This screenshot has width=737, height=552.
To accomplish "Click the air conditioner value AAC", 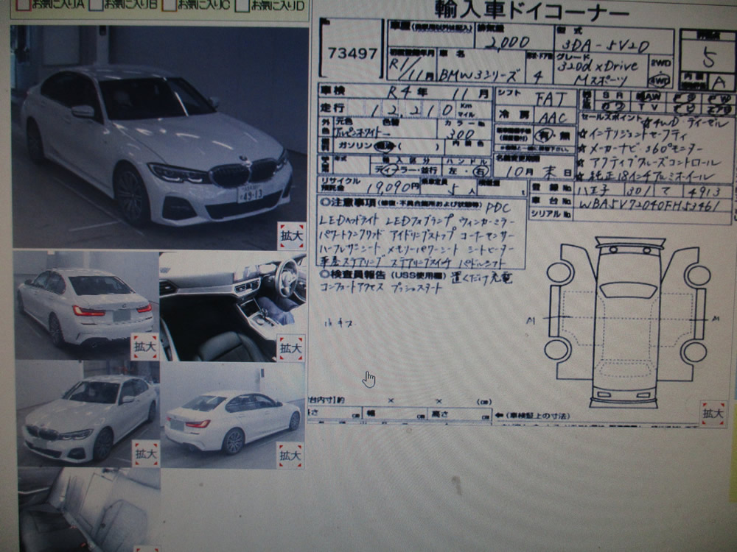I will [553, 117].
